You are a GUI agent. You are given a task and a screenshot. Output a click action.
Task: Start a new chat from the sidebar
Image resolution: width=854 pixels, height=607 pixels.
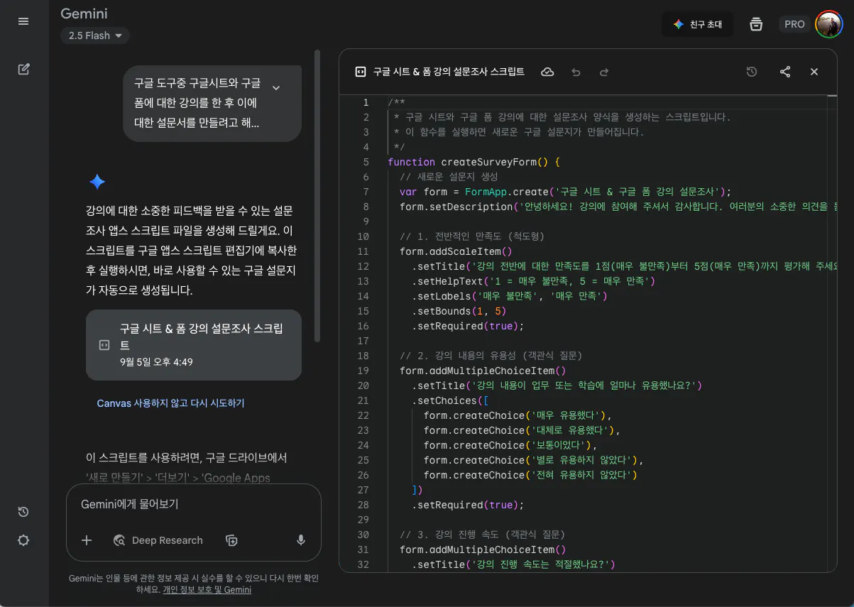point(23,69)
